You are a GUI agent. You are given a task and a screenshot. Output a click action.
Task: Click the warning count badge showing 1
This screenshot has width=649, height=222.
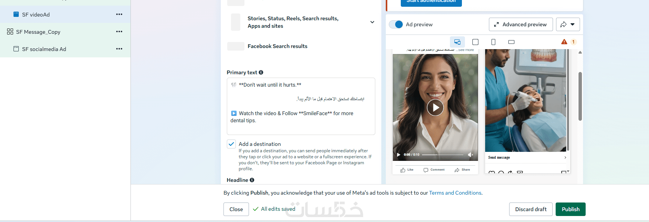(x=573, y=42)
